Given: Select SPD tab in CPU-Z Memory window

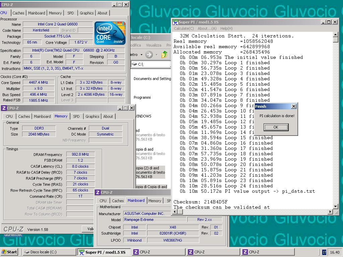Looking at the screenshot, I should (76, 116).
